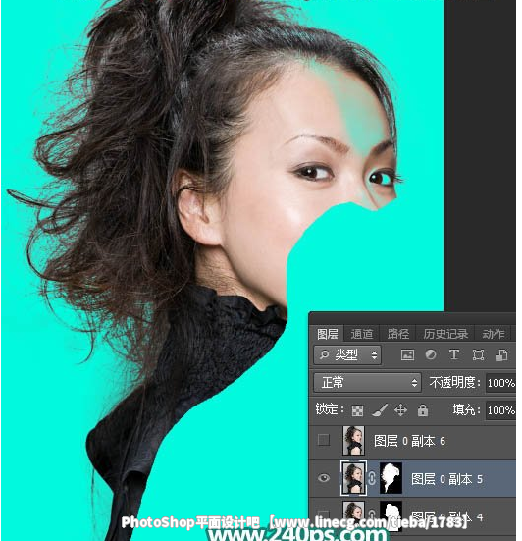Click the 填充 label
Viewport: 522px width, 541px height.
466,409
